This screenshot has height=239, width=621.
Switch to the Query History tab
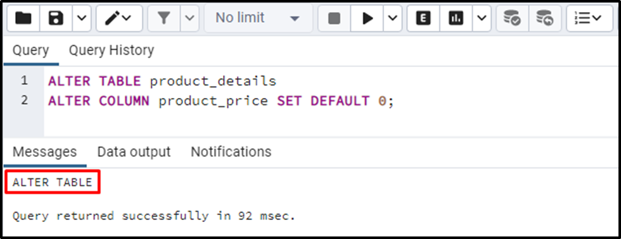tap(112, 51)
